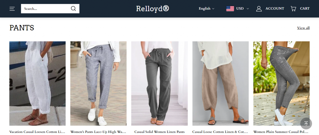Viewport: 319px width, 135px height.
Task: Click the back-to-top arrow button
Action: click(306, 123)
